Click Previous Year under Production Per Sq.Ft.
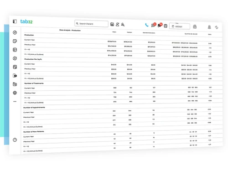This screenshot has width=228, height=171. tap(30, 69)
